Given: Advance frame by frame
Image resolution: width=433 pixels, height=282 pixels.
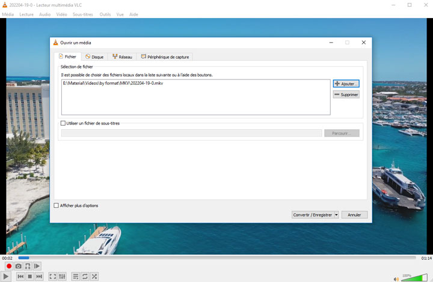Looking at the screenshot, I should pyautogui.click(x=37, y=266).
